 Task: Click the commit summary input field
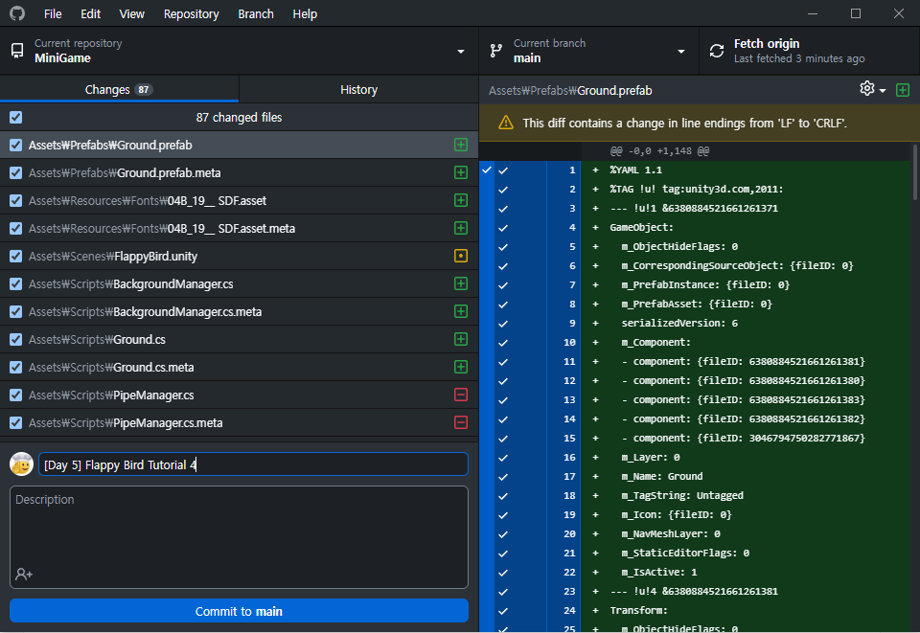[253, 464]
